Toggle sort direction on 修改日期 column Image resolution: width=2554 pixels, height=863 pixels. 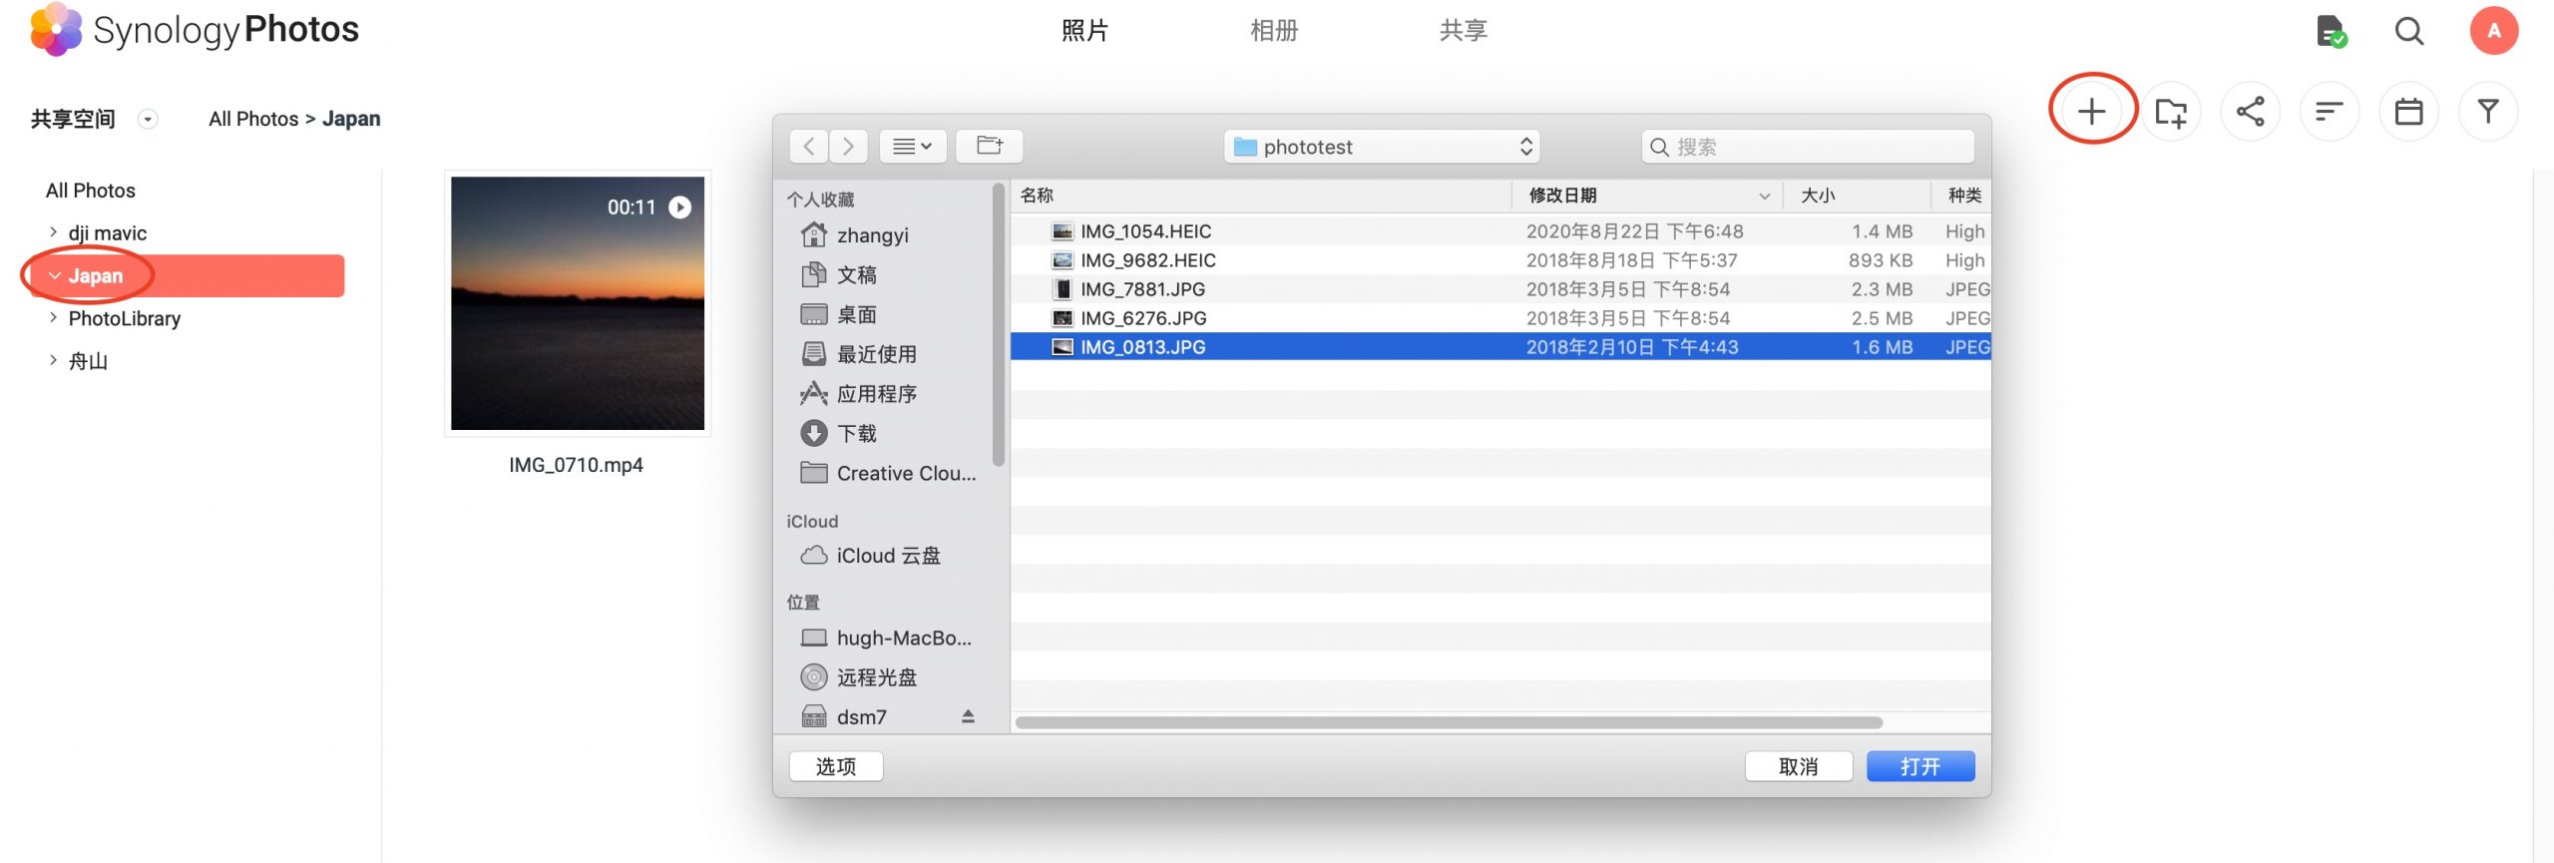(x=1764, y=197)
